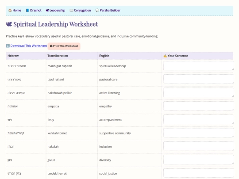This screenshot has height=179, width=239.
Task: Select sentence field for accompaniment row
Action: click(x=199, y=119)
